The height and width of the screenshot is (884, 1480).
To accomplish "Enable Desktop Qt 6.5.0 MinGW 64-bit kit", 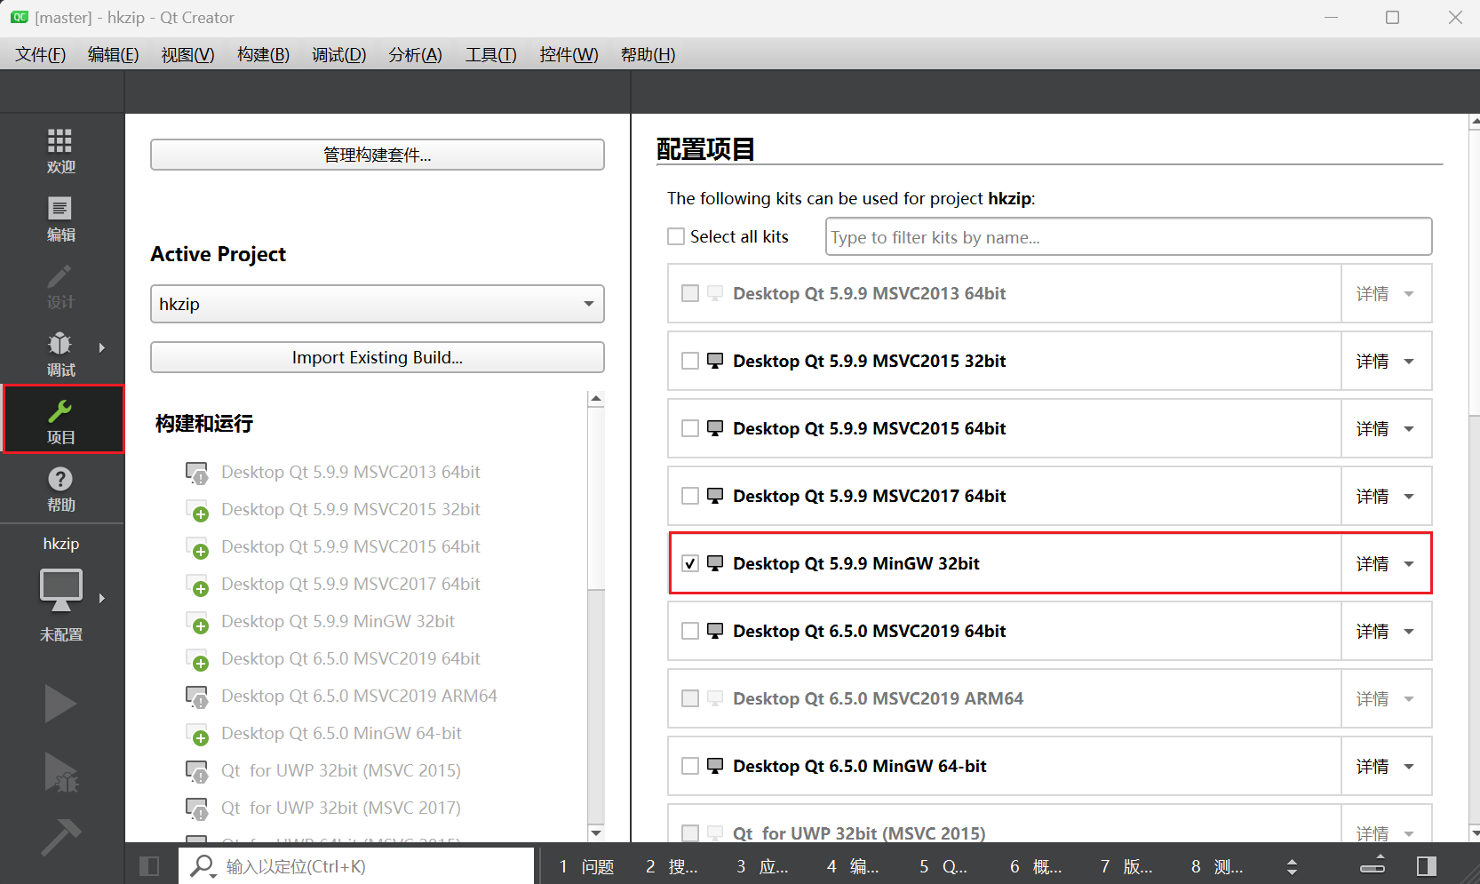I will [x=690, y=766].
